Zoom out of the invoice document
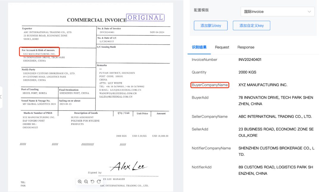The height and width of the screenshot is (192, 321). (x=86, y=181)
